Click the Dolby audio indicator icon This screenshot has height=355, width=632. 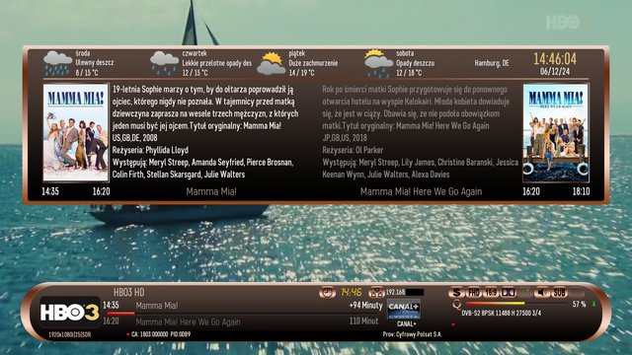[508, 293]
